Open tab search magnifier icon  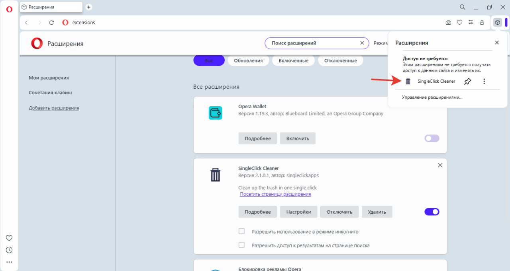click(x=462, y=7)
